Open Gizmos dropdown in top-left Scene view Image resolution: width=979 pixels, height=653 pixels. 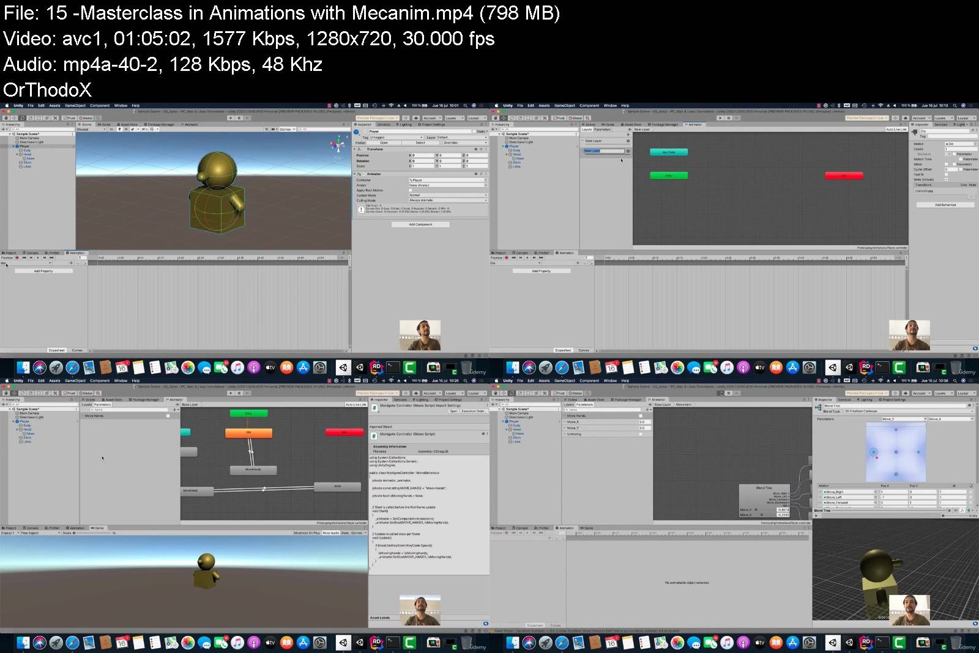coord(286,129)
